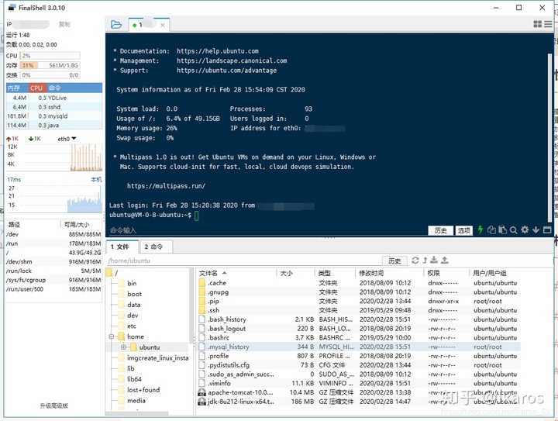
Task: Click the root folder icon in the tree
Action: coord(109,273)
